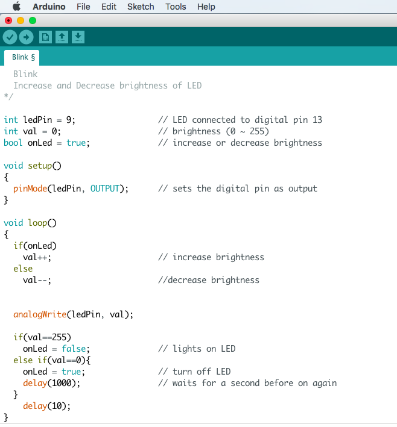Click comment '// increase or decrease brightness'
Image resolution: width=397 pixels, height=427 pixels.
pyautogui.click(x=240, y=143)
